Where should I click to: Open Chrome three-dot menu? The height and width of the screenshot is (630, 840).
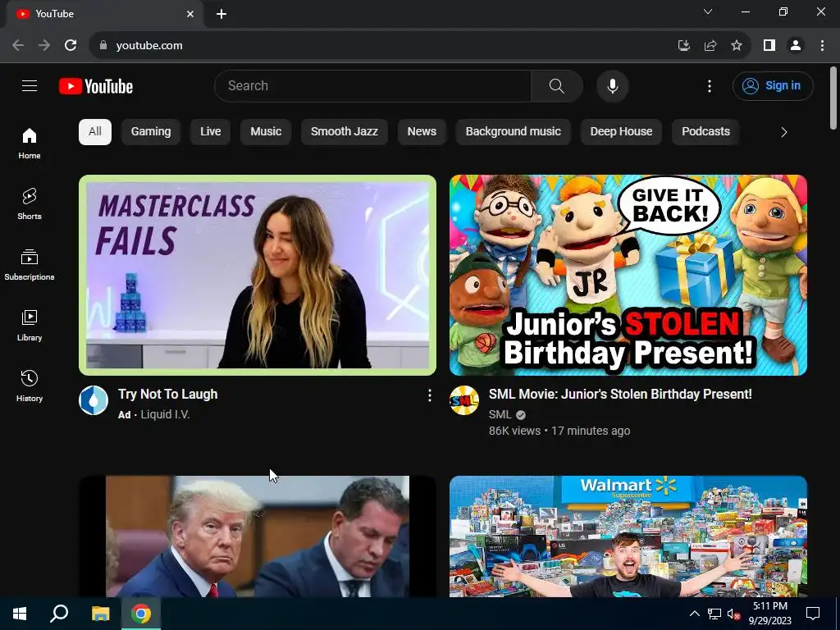click(822, 45)
